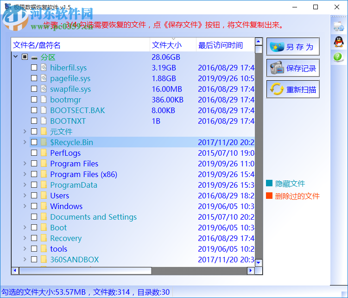Image resolution: width=348 pixels, height=298 pixels.
Task: Check the Users folder checkbox
Action: 34,195
